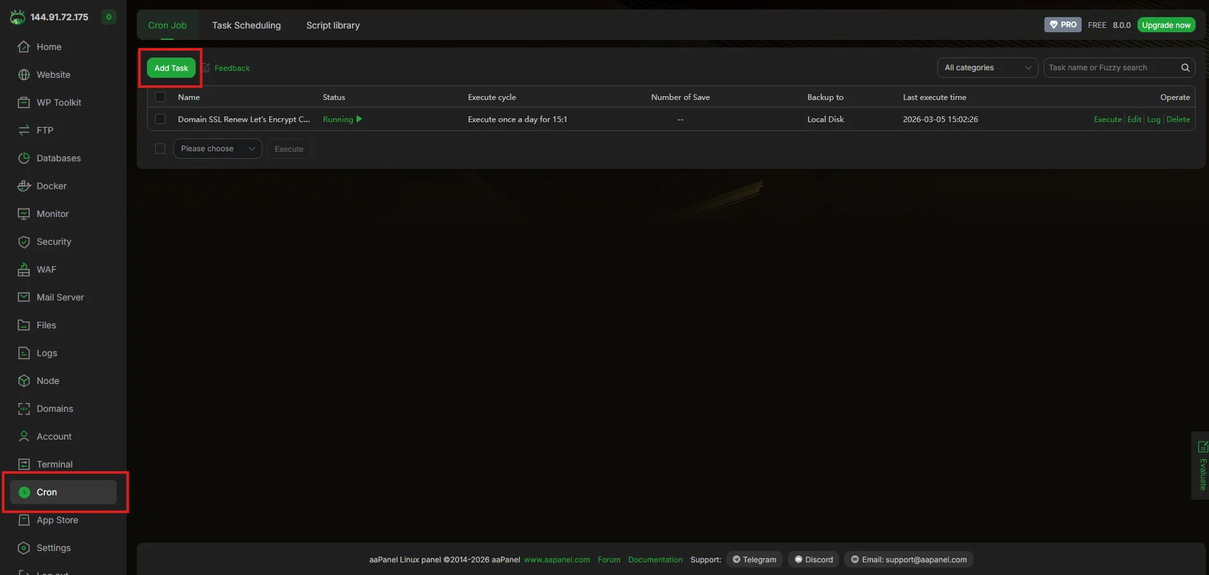
Task: Expand the Please choose batch dropdown
Action: (217, 149)
